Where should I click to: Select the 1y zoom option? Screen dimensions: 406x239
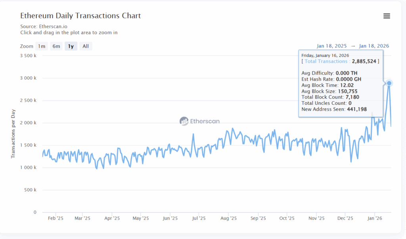(71, 46)
